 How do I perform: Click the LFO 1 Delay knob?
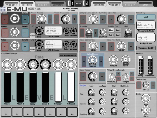click(x=66, y=31)
